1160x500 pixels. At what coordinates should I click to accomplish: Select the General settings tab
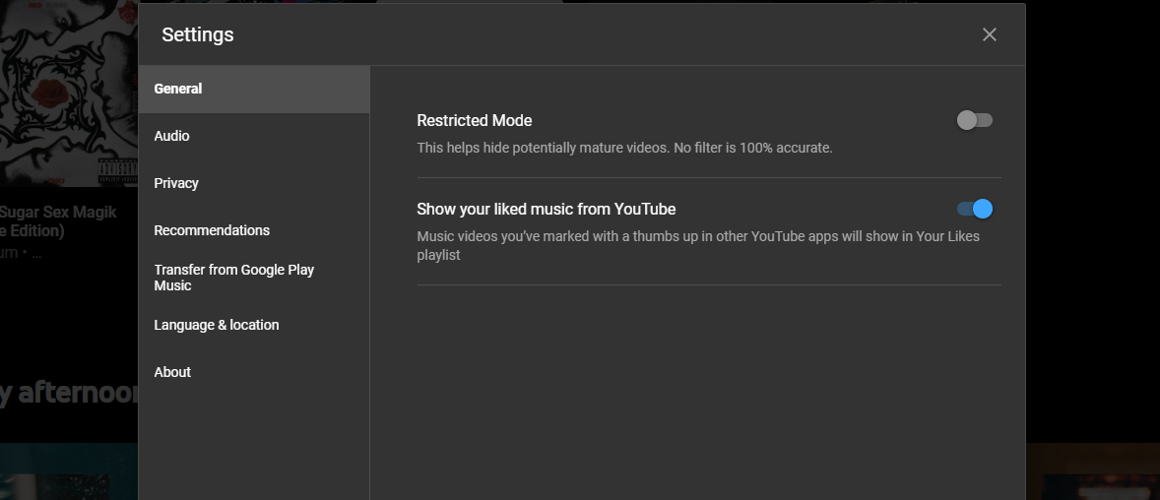point(178,89)
